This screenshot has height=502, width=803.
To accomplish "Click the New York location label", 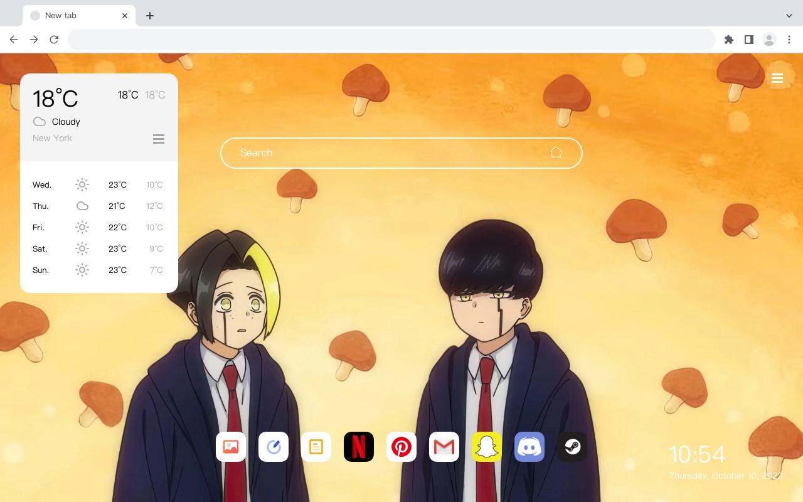I will pos(52,138).
